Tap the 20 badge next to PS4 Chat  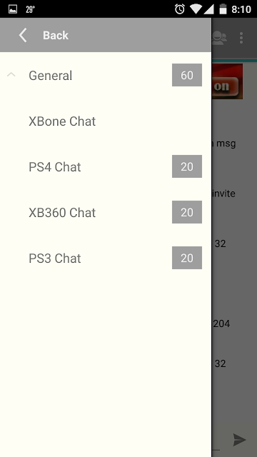(187, 166)
